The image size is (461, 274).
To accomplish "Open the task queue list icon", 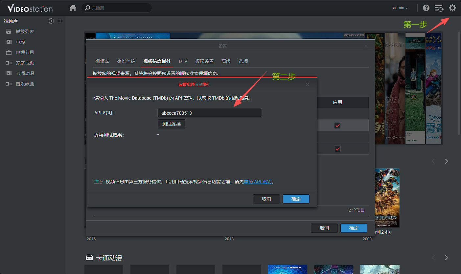I will tap(439, 8).
